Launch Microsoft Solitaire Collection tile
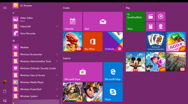The image size is (188, 104). coord(156,42)
